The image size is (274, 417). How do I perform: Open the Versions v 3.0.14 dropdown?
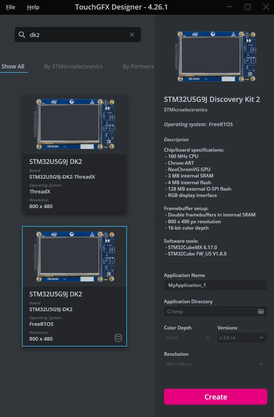click(242, 338)
